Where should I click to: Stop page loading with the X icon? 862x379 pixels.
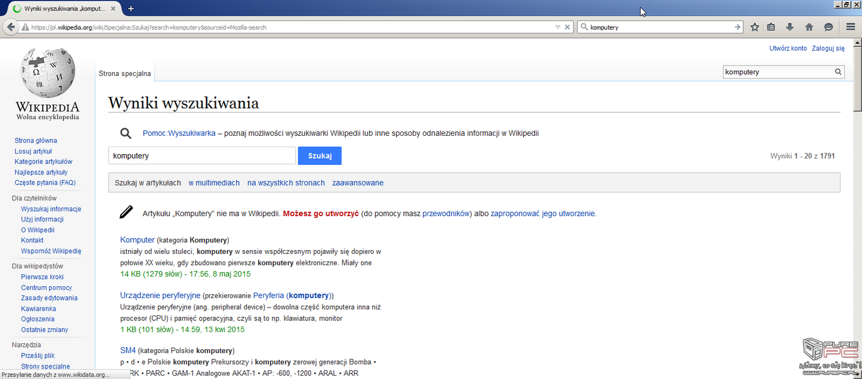tap(567, 27)
